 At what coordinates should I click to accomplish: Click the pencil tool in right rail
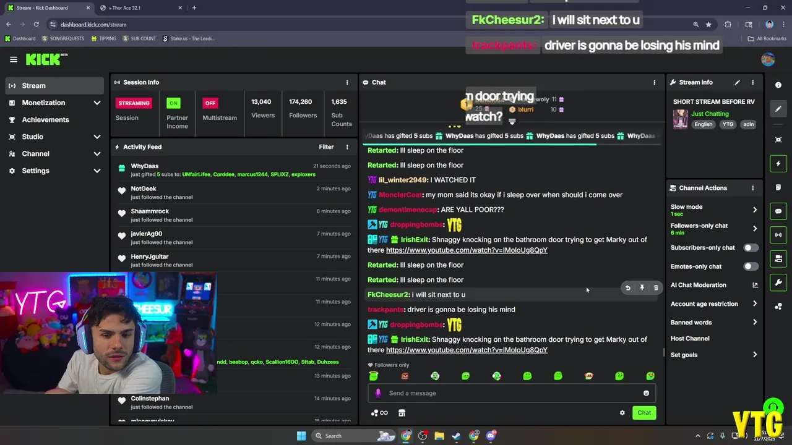tap(778, 109)
